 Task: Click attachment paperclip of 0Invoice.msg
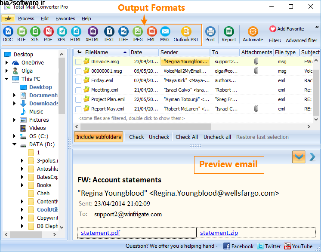point(256,61)
